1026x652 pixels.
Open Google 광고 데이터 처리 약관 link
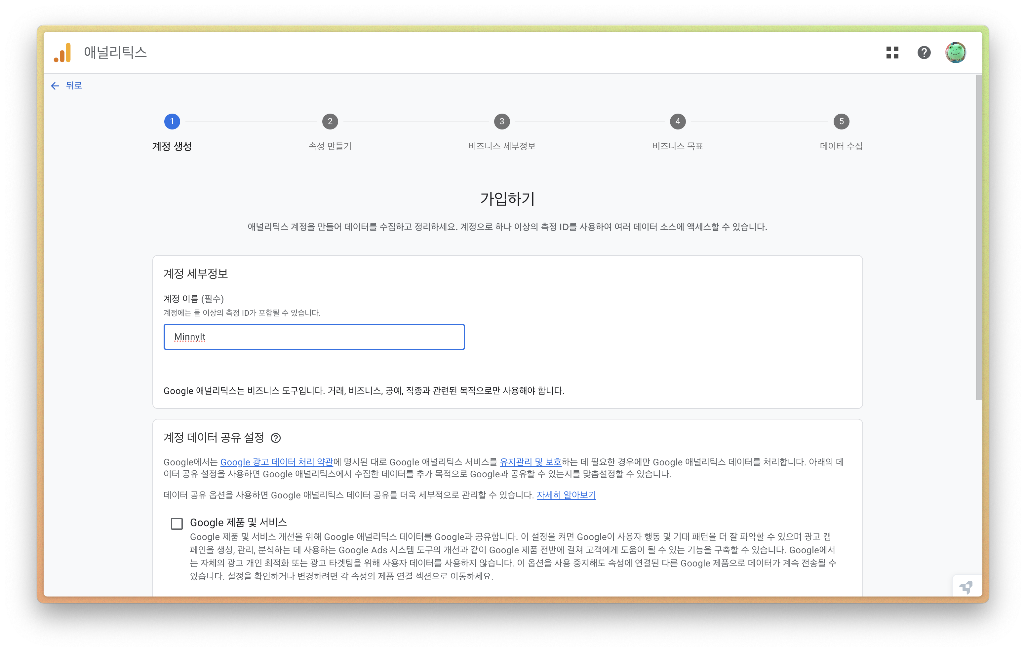tap(276, 462)
